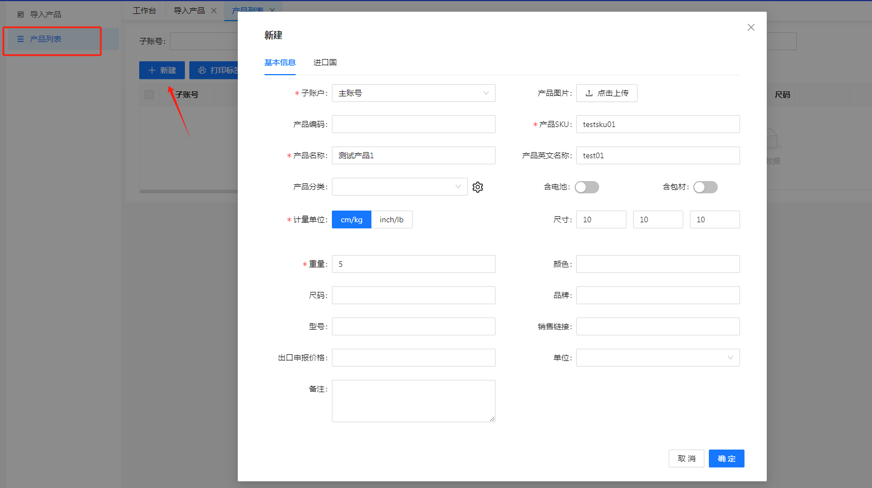Focus the 品牌 input field
This screenshot has height=488, width=872.
[658, 295]
